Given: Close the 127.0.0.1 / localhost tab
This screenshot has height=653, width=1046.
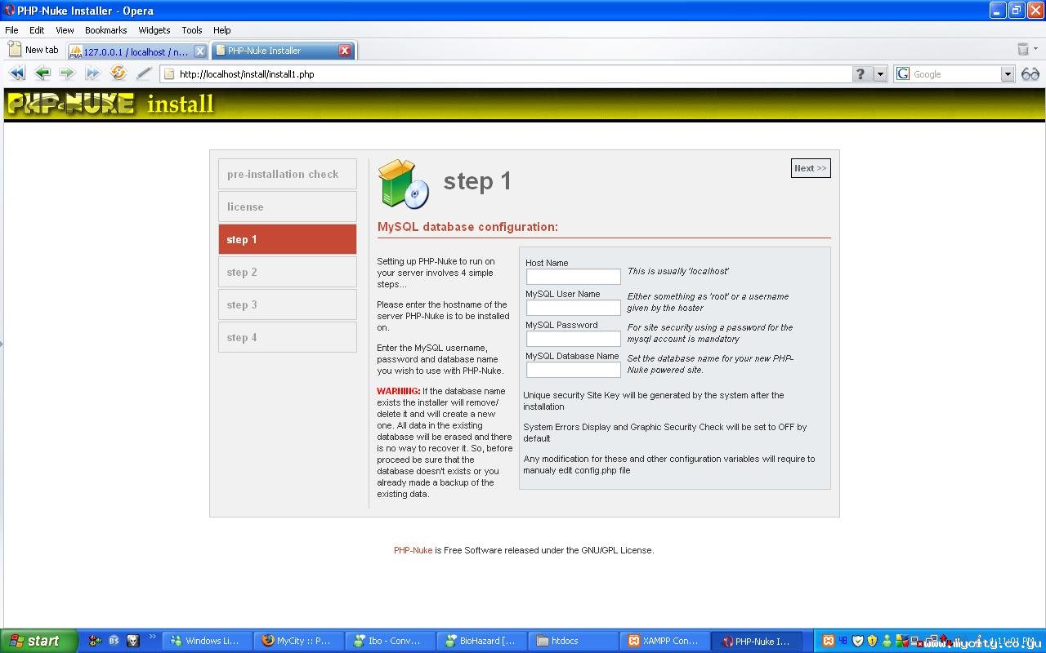Looking at the screenshot, I should click(200, 51).
